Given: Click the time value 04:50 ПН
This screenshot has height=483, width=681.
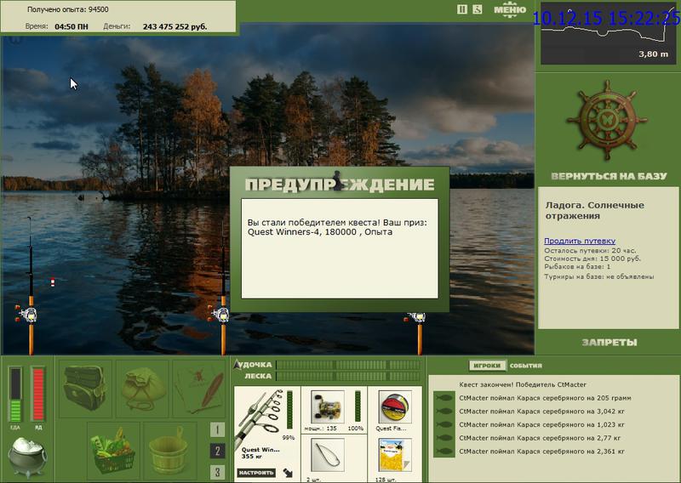Looking at the screenshot, I should (72, 26).
